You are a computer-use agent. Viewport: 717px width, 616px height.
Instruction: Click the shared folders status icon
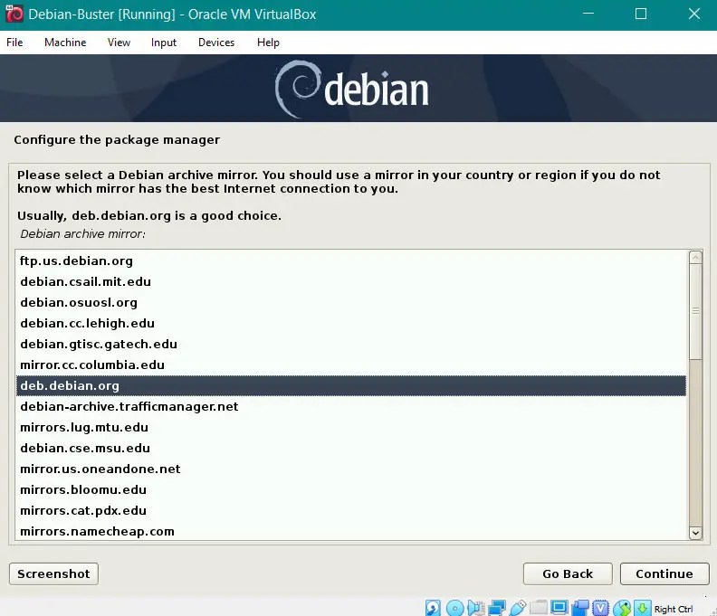click(539, 608)
